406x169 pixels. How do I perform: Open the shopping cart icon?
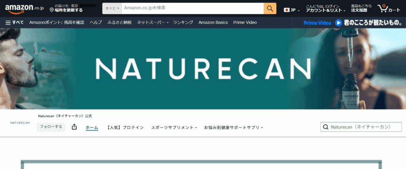pyautogui.click(x=383, y=9)
